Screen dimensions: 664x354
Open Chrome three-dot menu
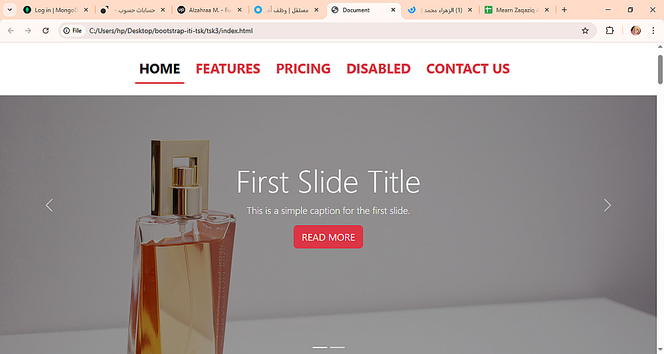point(653,31)
